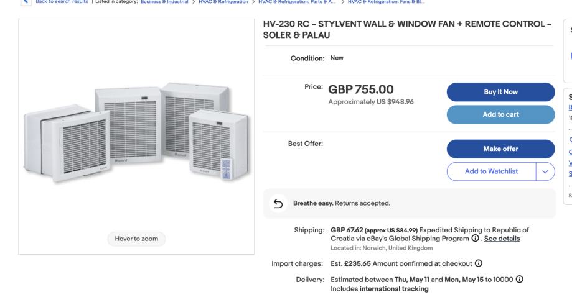Screen dimensions: 572x297
Task: Click the GBP 755.00 price text
Action: coord(360,89)
